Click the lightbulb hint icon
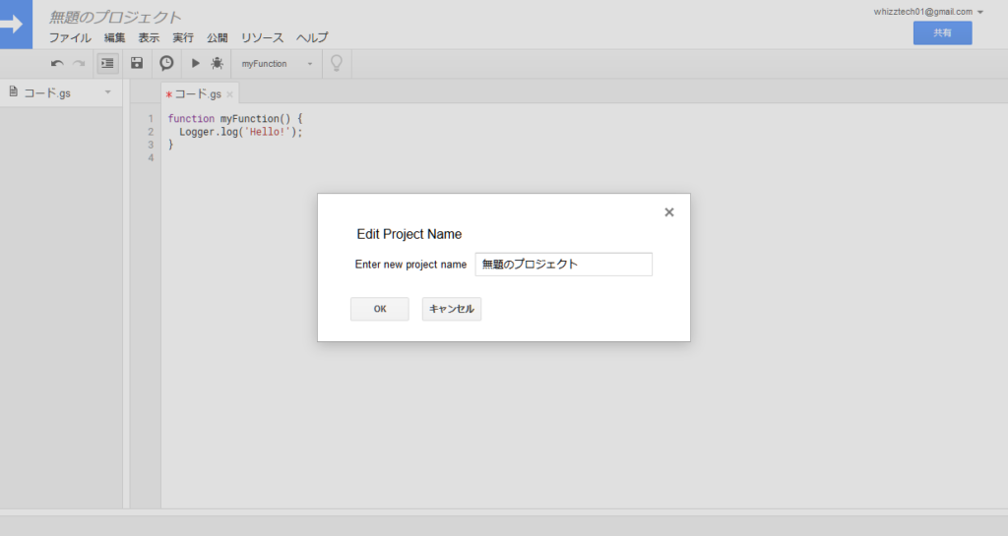1008x536 pixels. point(336,63)
